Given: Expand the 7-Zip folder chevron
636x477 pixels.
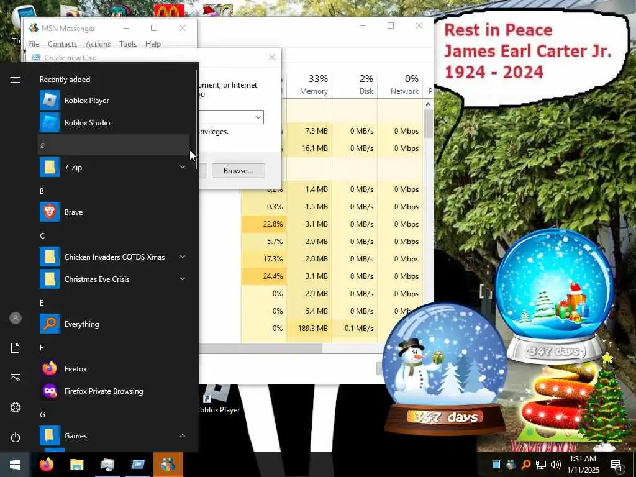Looking at the screenshot, I should click(x=183, y=167).
